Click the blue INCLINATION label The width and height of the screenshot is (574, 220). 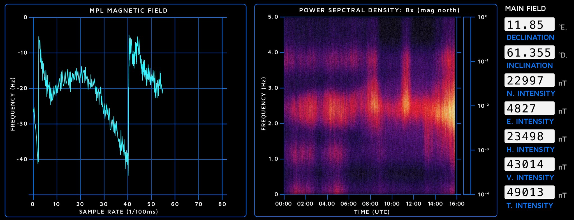pyautogui.click(x=529, y=66)
